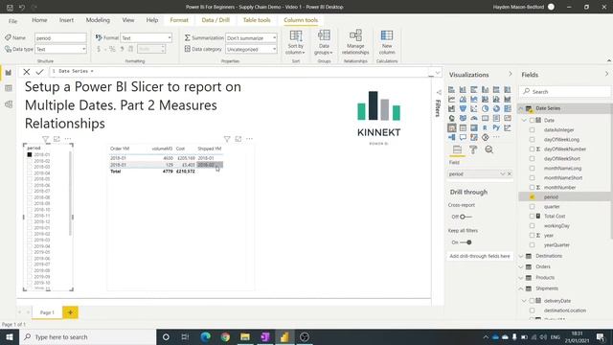Select the table visualization icon
This screenshot has height=345, width=613.
pyautogui.click(x=463, y=127)
